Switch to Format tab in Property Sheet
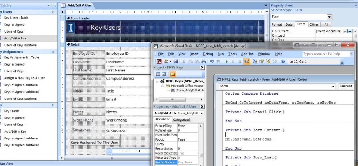The image size is (358, 166). (x=277, y=24)
